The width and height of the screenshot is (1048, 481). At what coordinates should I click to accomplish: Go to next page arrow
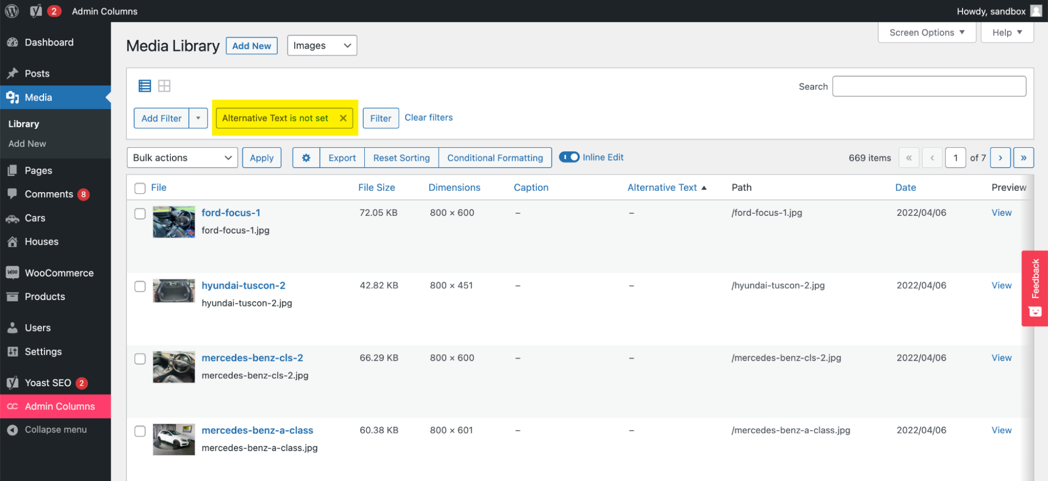coord(1000,158)
